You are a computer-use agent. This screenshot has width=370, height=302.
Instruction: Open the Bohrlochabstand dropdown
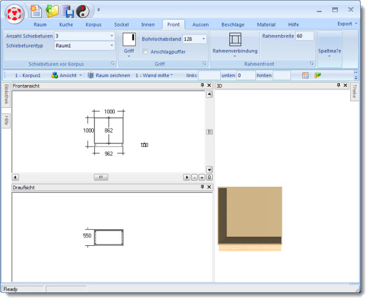click(x=203, y=39)
